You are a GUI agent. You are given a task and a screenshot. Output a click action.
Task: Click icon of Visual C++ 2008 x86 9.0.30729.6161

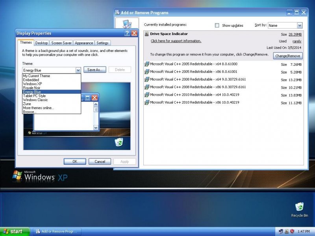147,87
